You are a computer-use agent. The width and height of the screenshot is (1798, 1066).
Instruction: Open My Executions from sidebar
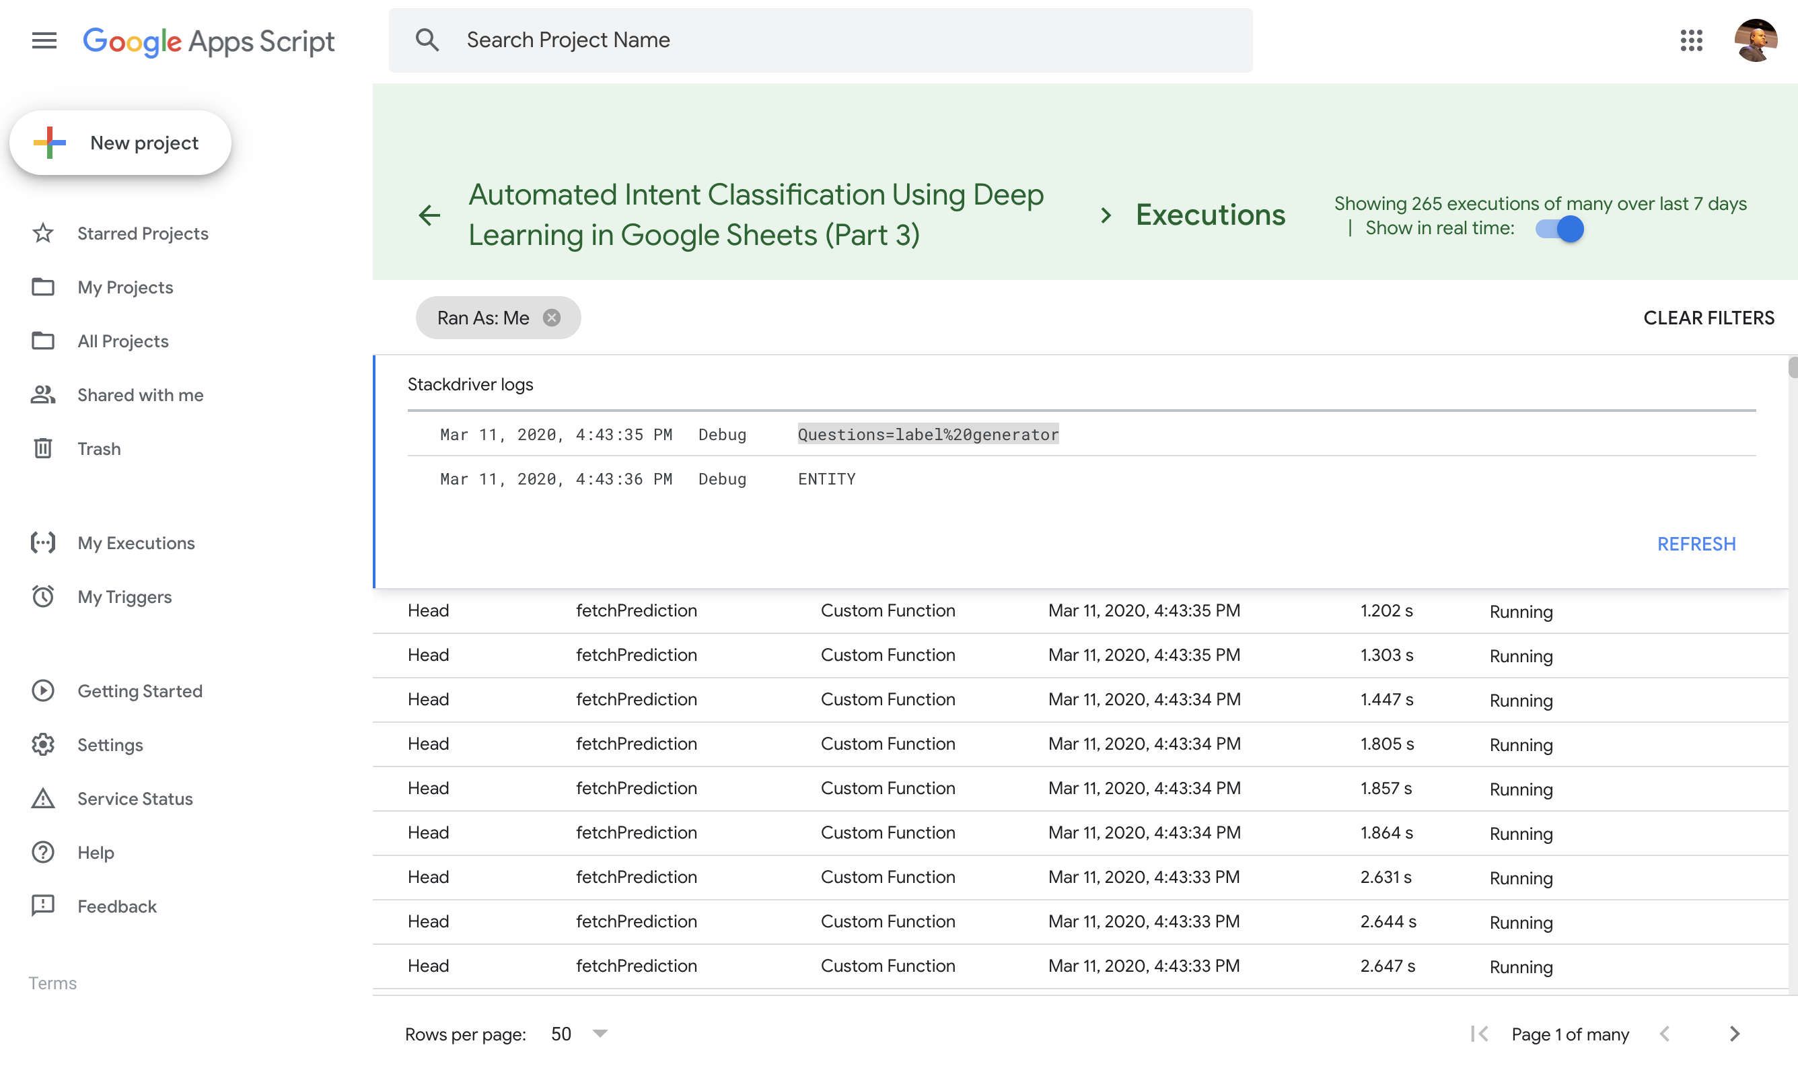click(136, 543)
